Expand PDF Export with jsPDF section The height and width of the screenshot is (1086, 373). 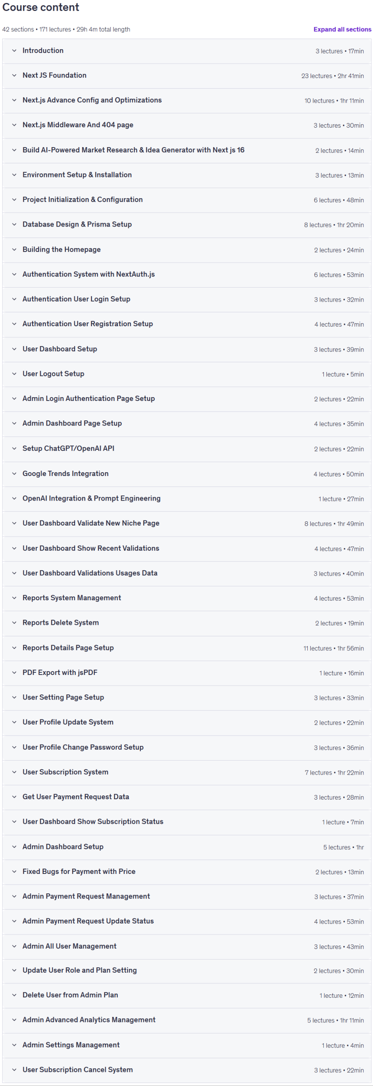(186, 673)
